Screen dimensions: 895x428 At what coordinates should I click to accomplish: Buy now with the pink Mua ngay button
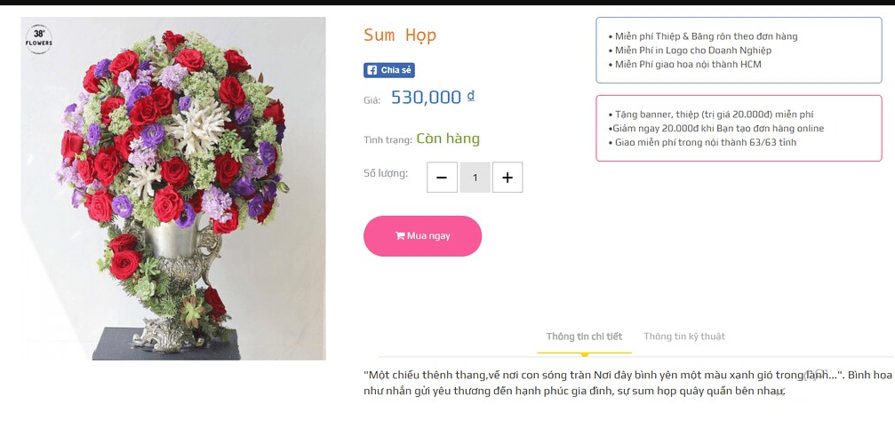[x=422, y=236]
